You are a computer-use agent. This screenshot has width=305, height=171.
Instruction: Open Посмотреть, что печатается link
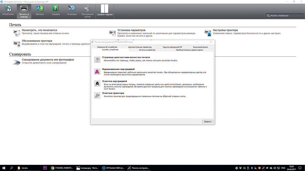tap(40, 30)
